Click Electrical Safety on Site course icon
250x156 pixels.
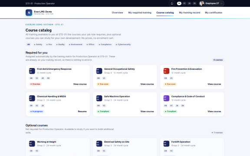99,144
